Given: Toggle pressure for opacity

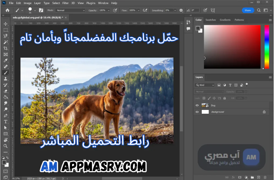Looking at the screenshot, I should pyautogui.click(x=115, y=10).
